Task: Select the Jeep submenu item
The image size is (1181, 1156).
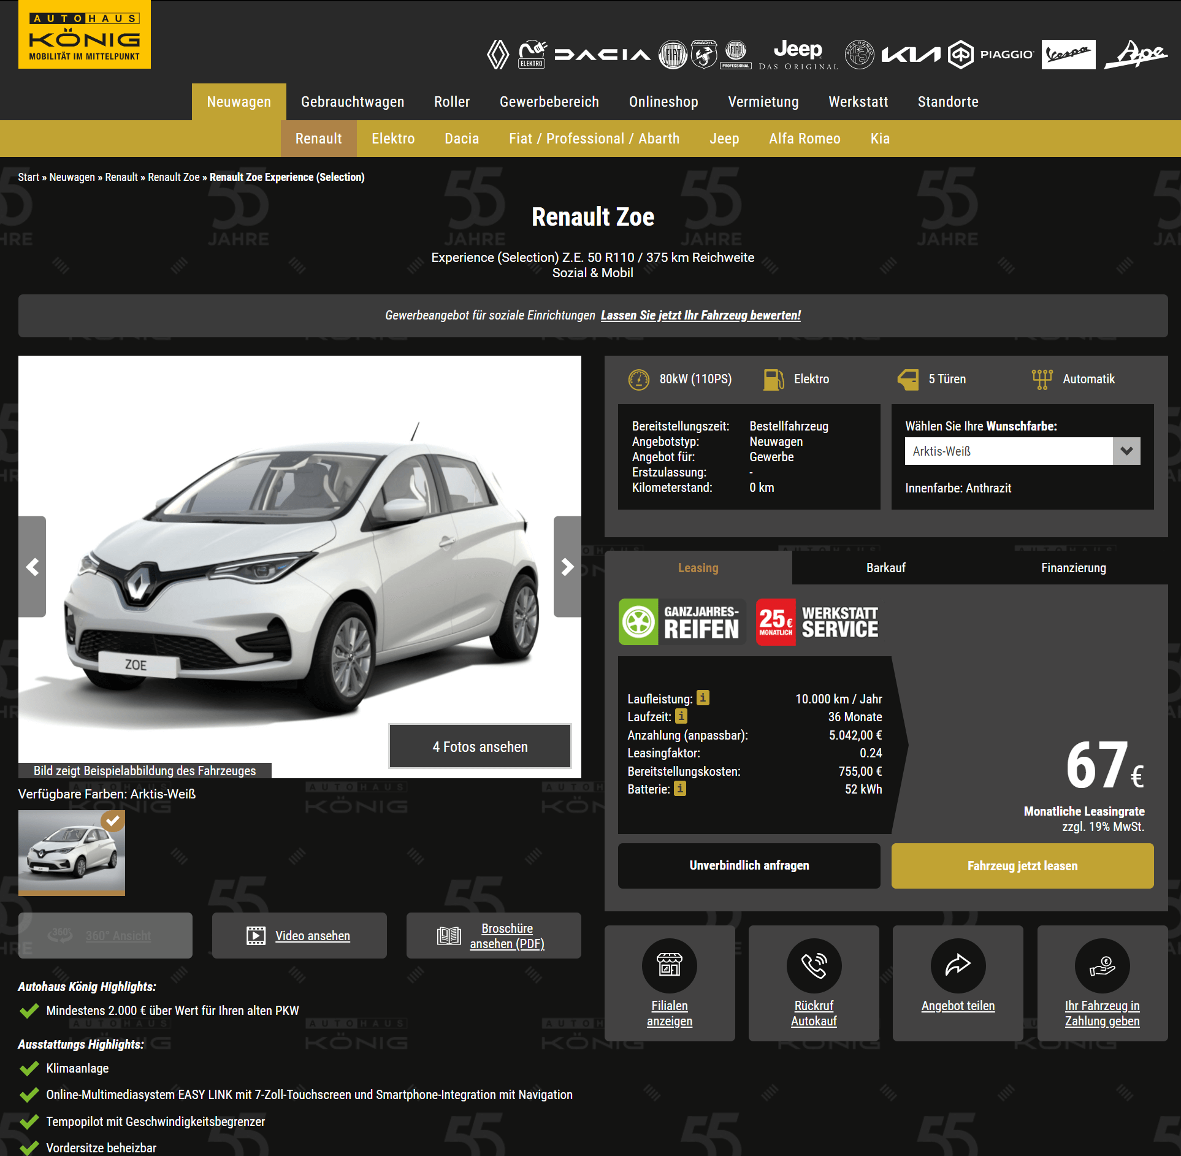Action: (724, 139)
